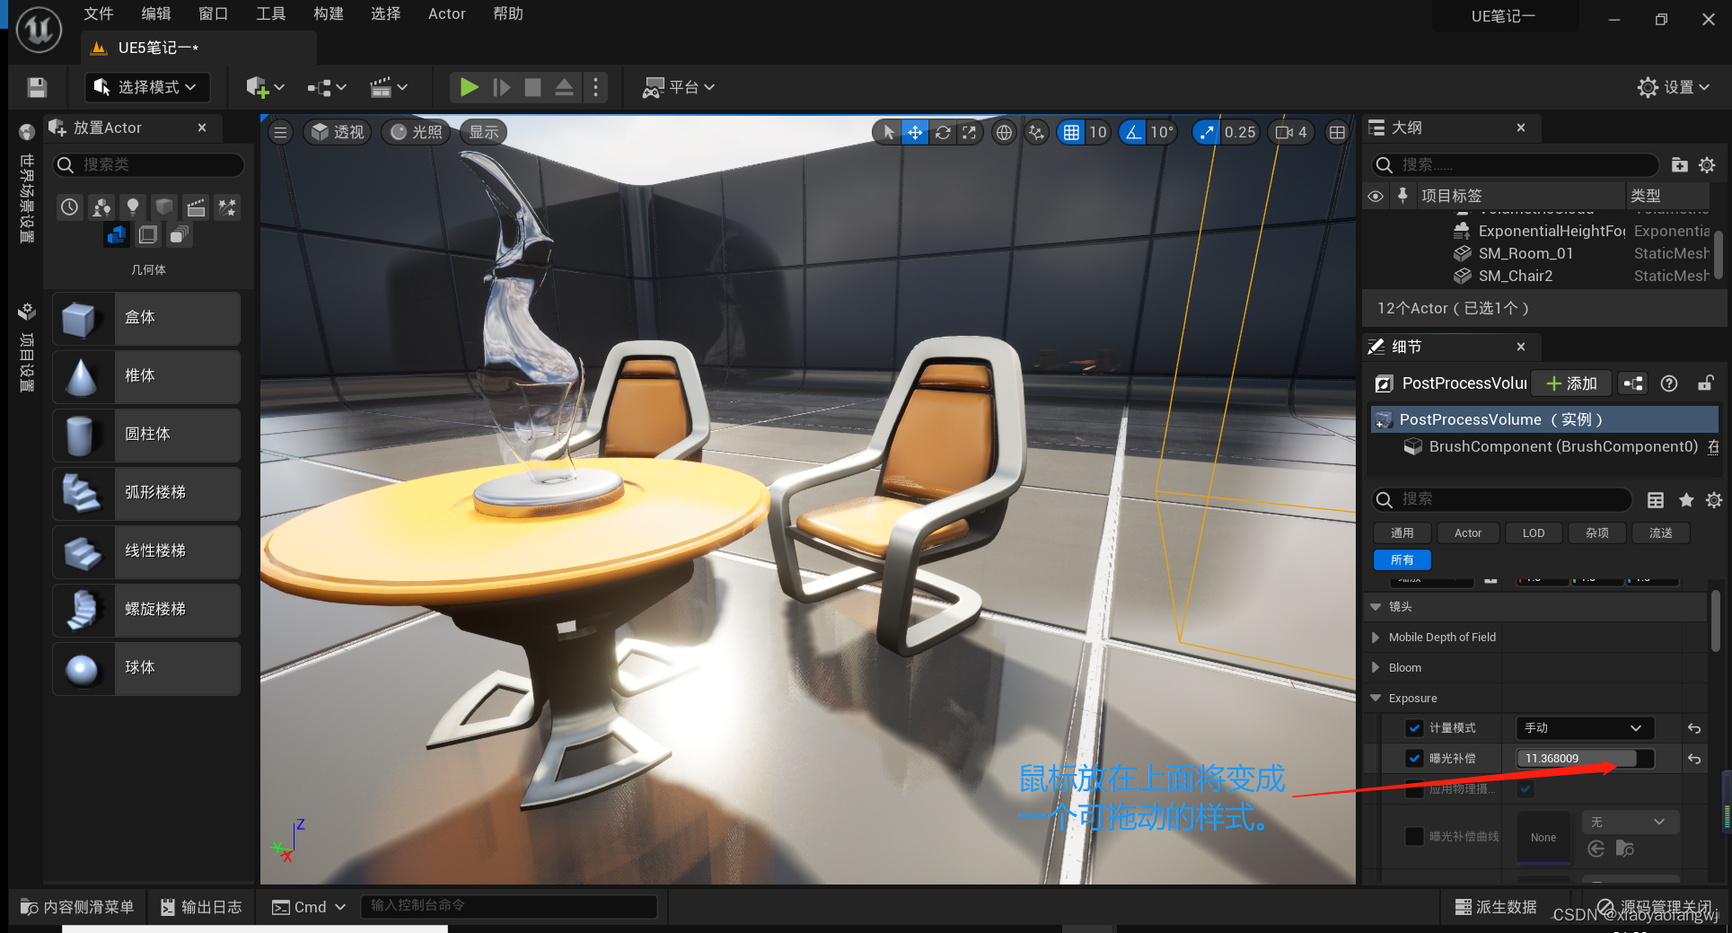Activate the select-objects cursor tool in viewport

(x=888, y=133)
